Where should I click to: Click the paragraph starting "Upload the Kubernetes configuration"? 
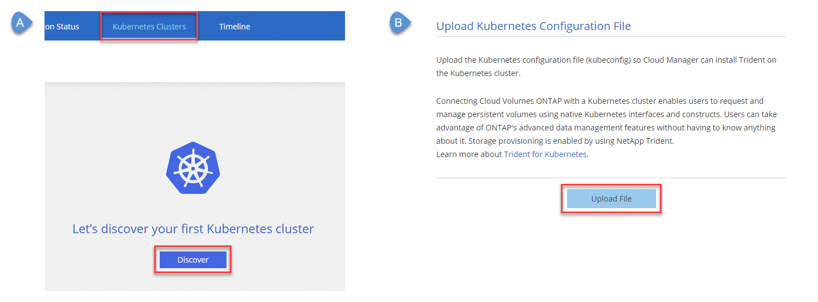(x=607, y=67)
